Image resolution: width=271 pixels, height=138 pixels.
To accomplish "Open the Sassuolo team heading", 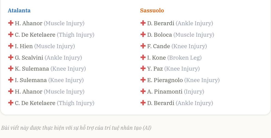I will click(x=152, y=10).
